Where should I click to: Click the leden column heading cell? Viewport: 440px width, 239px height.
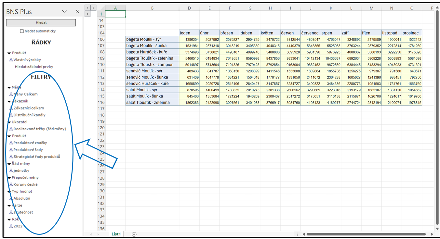tap(189, 33)
